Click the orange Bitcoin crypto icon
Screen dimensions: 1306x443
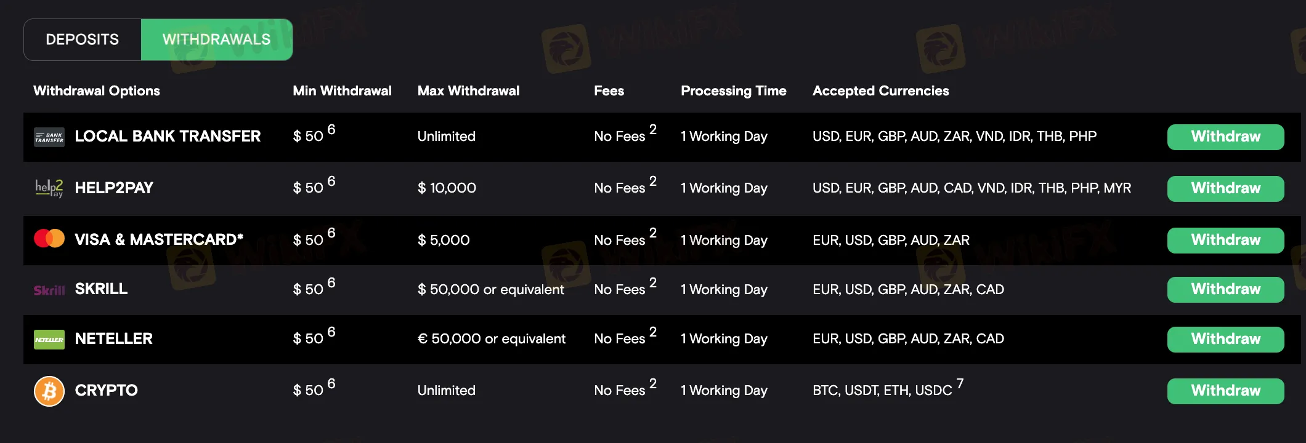(x=49, y=391)
